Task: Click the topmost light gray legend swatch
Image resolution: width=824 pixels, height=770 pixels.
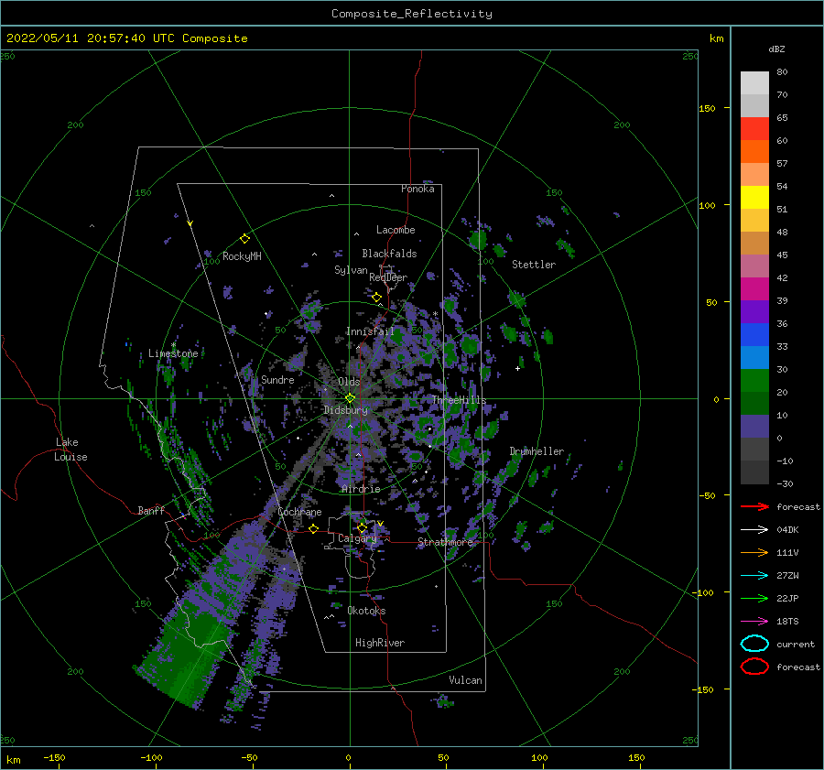Action: click(754, 83)
